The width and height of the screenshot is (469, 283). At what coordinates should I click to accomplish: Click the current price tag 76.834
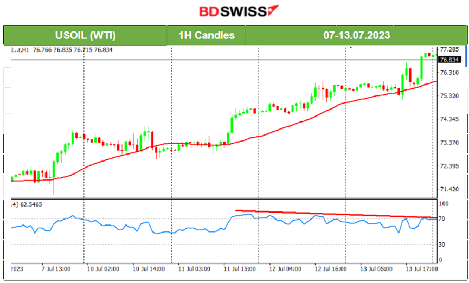[451, 60]
